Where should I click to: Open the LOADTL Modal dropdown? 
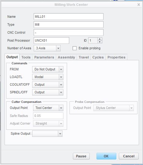[48, 77]
